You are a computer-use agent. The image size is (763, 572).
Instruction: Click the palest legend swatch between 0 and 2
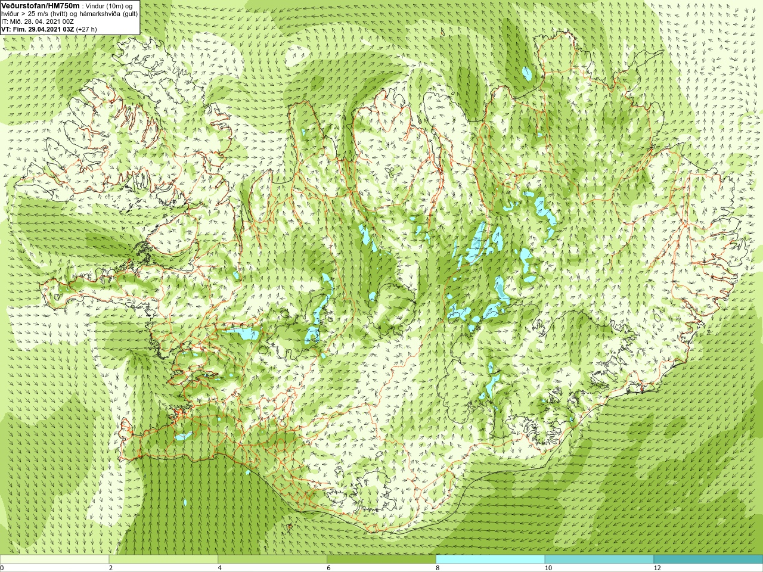point(54,559)
